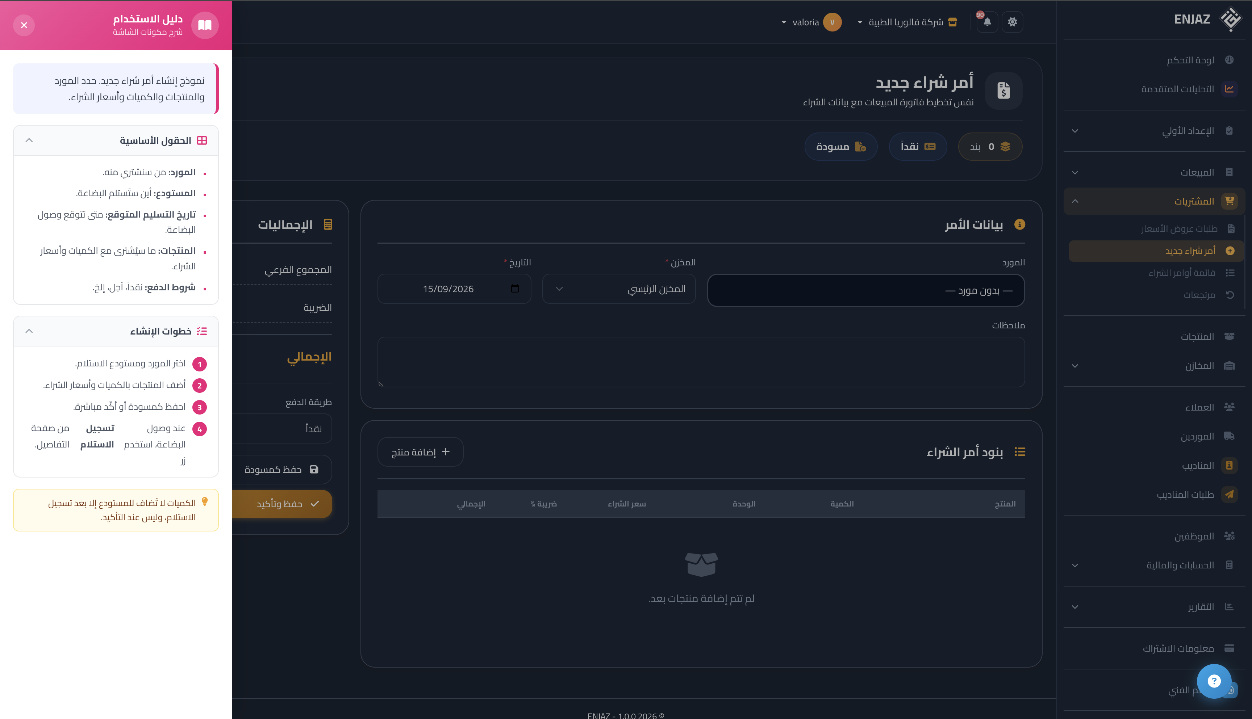
Task: Click inside the notes text area
Action: (701, 362)
